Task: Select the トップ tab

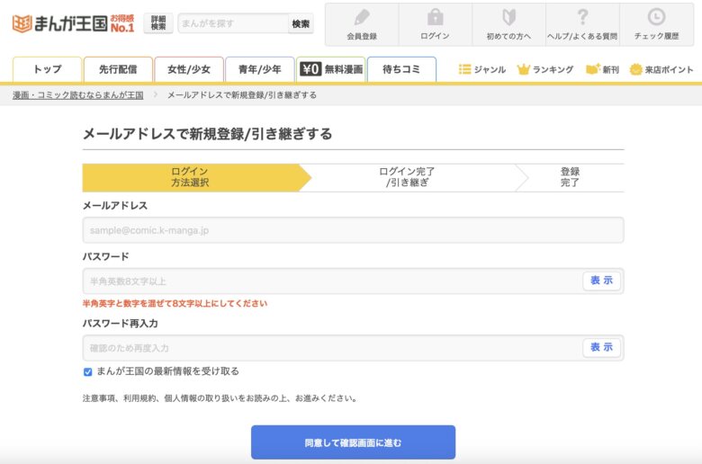Action: 47,69
